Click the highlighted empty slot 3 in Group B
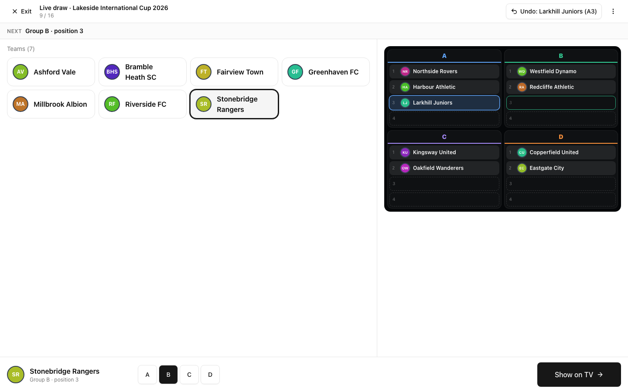Screen dimensions: 628x392 (x=561, y=103)
